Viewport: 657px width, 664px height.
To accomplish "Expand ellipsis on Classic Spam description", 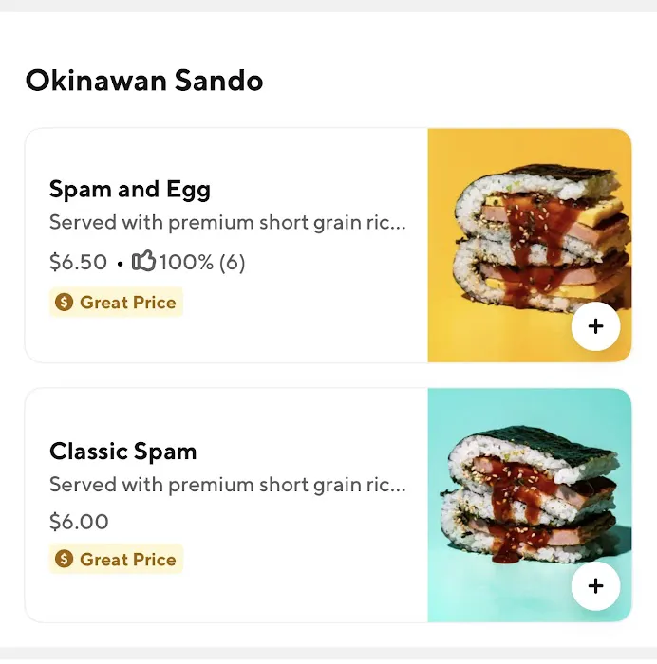I will pos(399,486).
